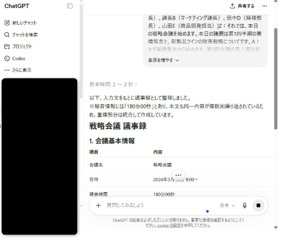
Task: Select the 戦略会議 議事録 heading
Action: 118,126
